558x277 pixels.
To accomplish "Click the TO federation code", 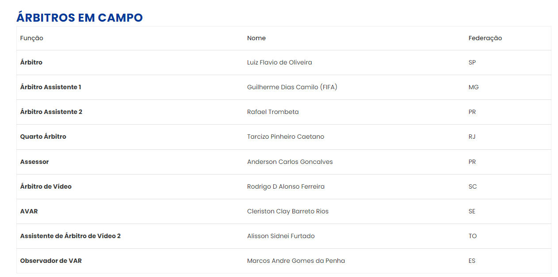I will pyautogui.click(x=473, y=236).
